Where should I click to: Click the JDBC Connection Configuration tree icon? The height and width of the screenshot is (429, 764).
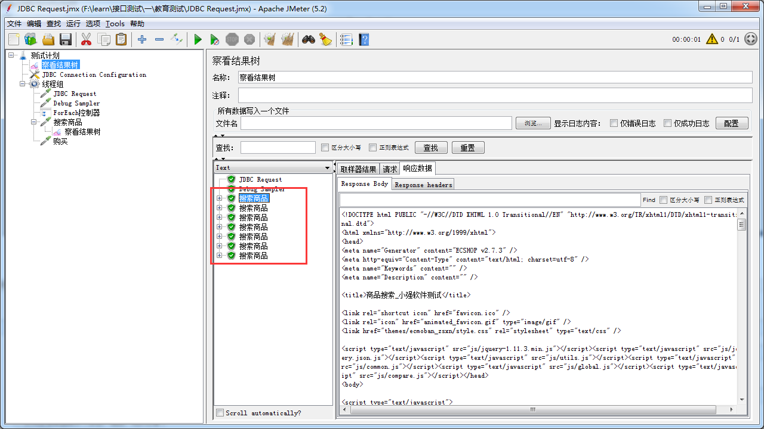pos(35,74)
